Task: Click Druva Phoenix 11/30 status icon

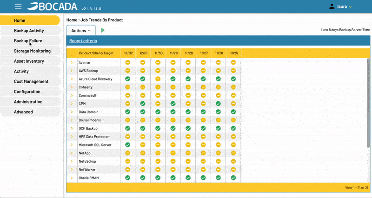Action: 158,120
